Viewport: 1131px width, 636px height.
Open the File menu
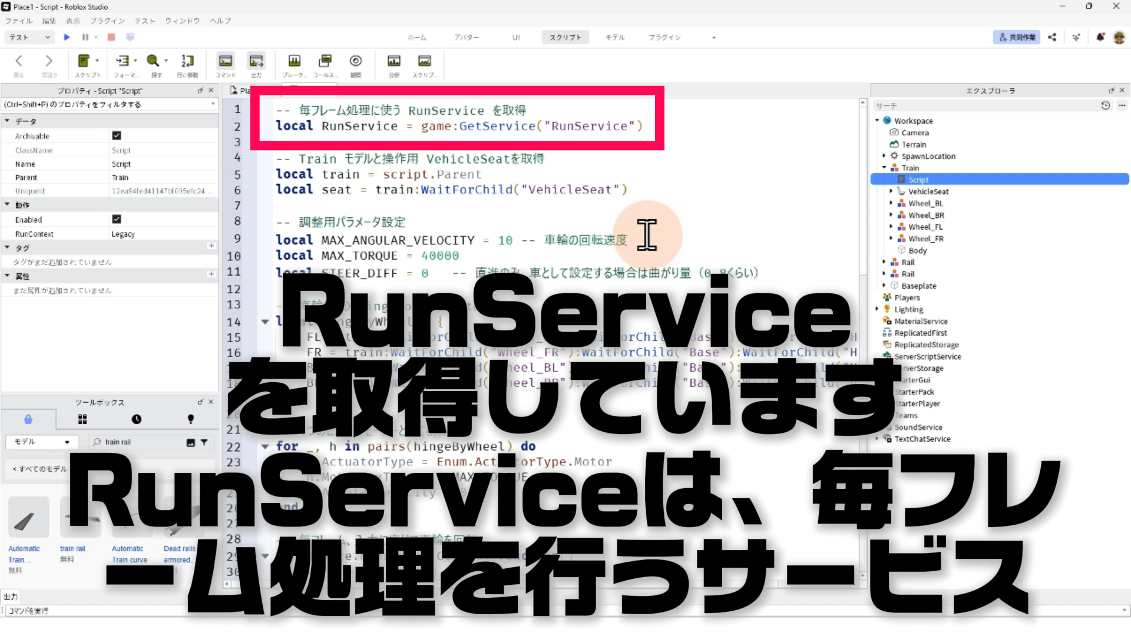click(x=18, y=21)
